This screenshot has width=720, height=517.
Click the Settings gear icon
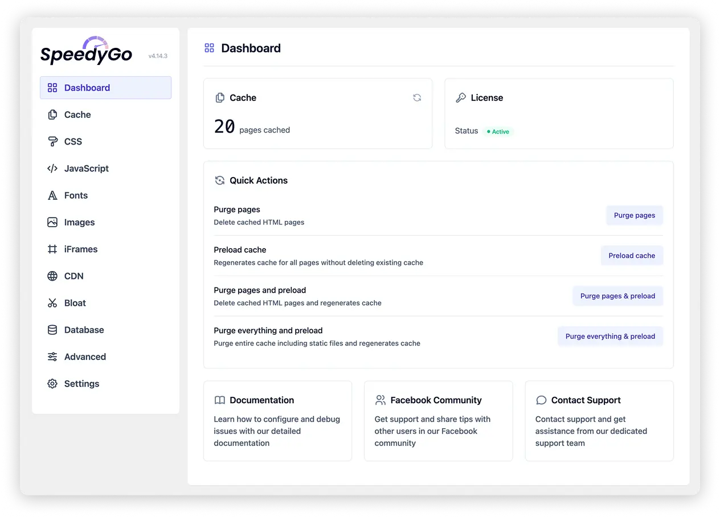52,384
